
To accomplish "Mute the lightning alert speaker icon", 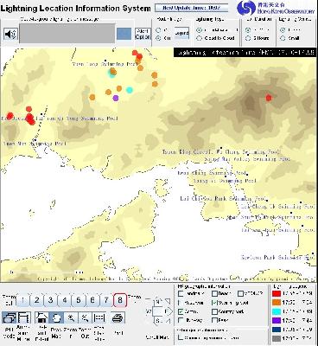I will click(x=10, y=34).
